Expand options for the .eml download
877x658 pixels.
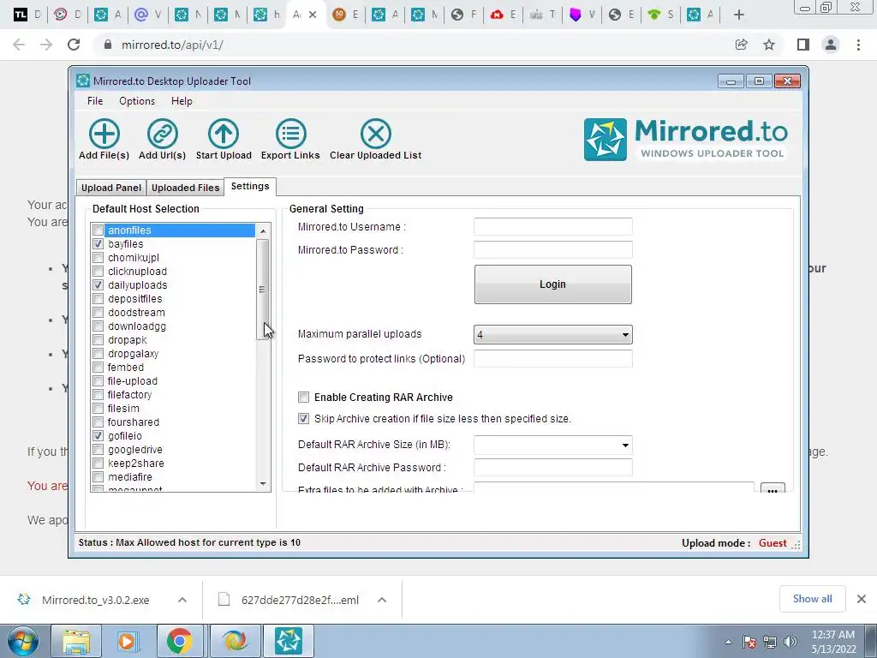click(x=382, y=600)
